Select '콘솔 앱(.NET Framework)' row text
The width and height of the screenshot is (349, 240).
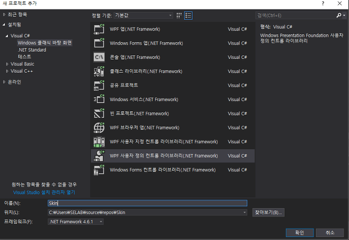[x=135, y=57]
